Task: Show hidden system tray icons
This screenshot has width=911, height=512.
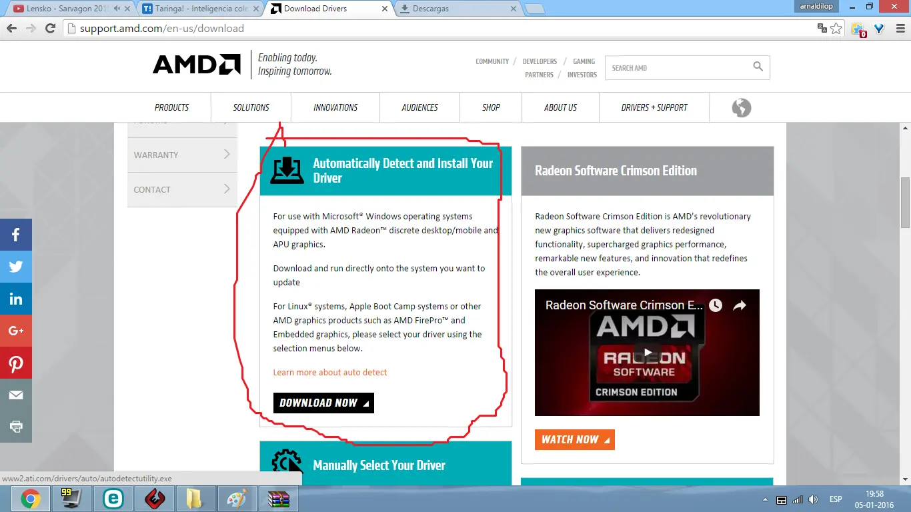Action: click(765, 499)
